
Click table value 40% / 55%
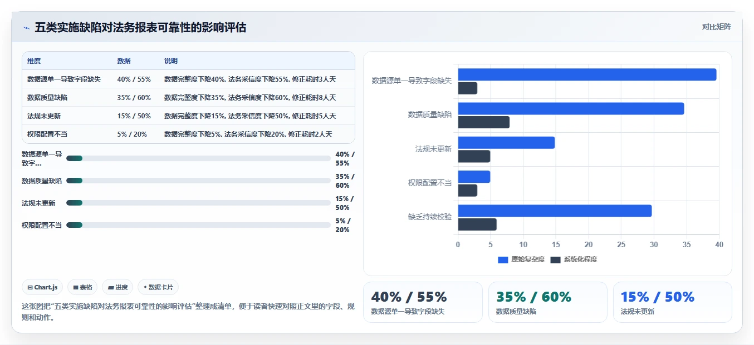134,79
